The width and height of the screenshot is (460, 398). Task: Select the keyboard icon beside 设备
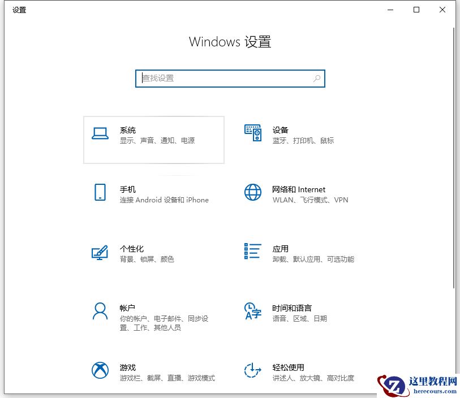click(x=252, y=133)
